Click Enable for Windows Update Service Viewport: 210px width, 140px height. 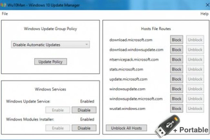click(x=58, y=110)
